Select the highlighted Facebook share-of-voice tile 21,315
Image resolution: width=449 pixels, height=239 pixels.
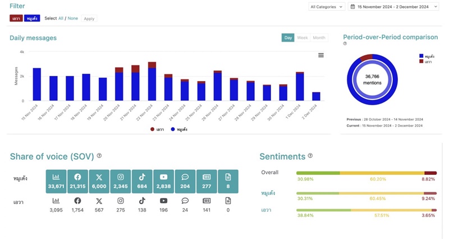(77, 181)
